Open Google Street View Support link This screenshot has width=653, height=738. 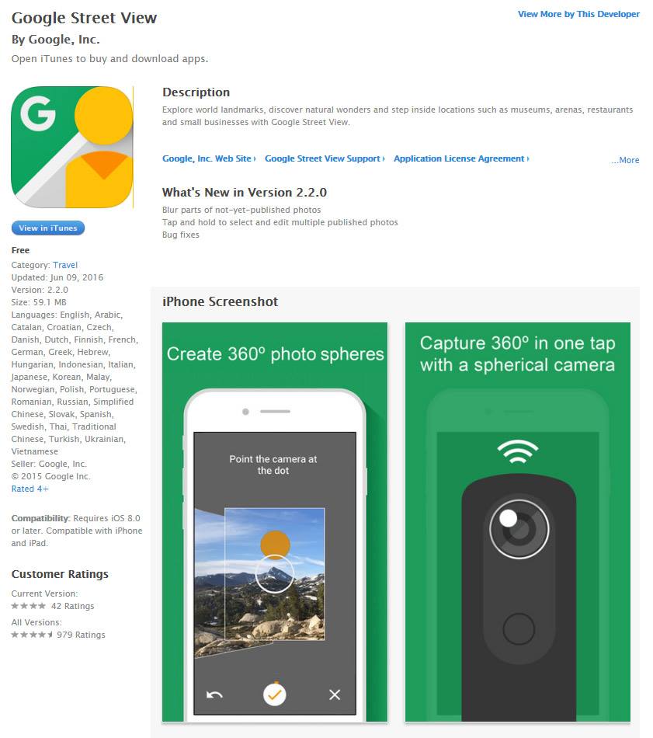tap(325, 158)
